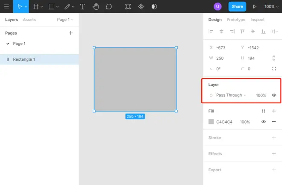Click the Align Horizontal Centers icon
This screenshot has height=185, width=282.
point(221,32)
